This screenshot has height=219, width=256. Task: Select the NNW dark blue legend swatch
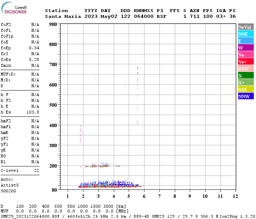pos(246,96)
